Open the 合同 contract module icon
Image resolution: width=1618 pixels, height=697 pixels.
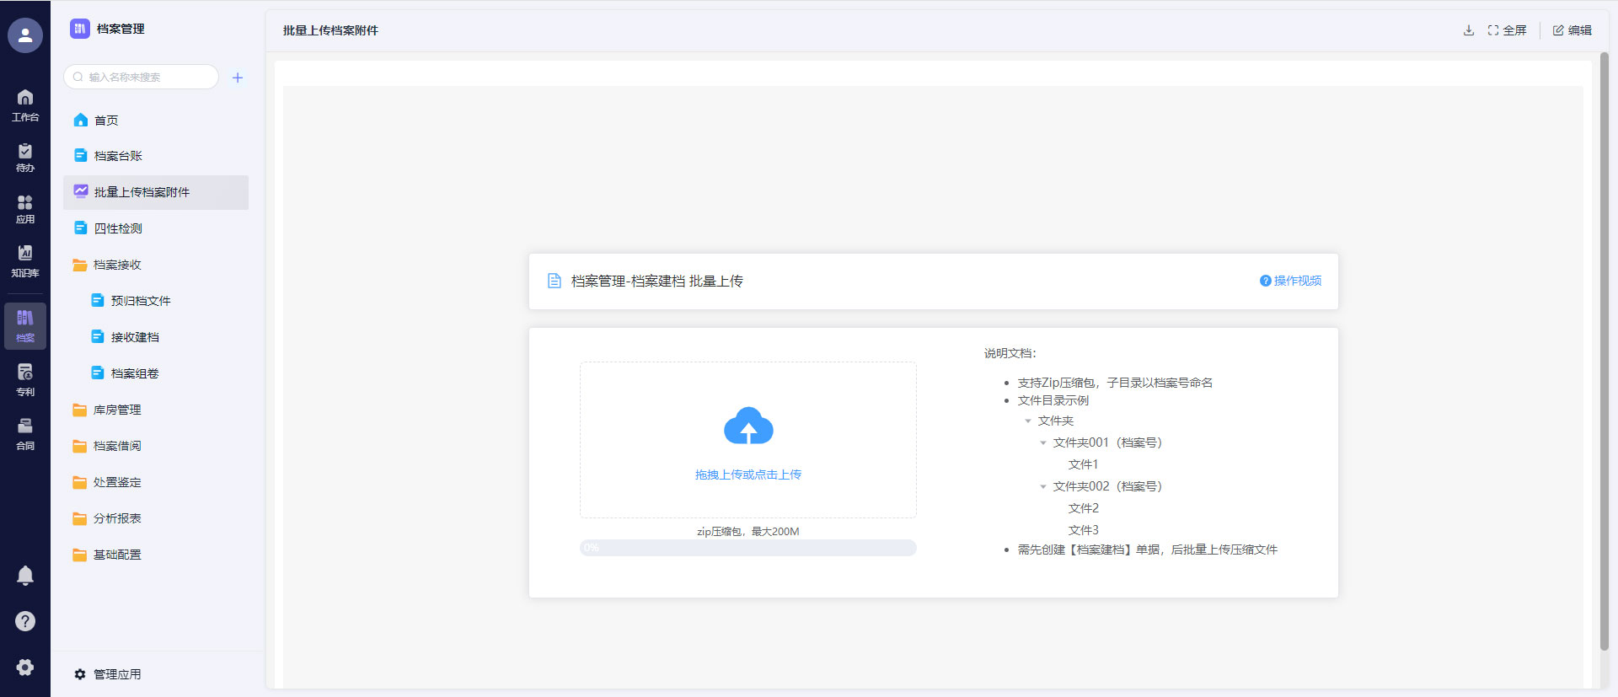(x=25, y=433)
